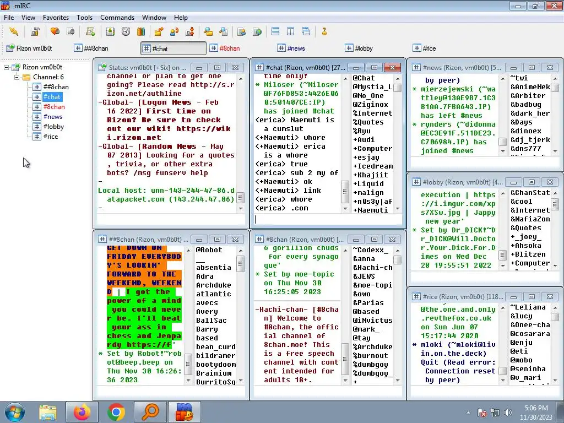Select ##8chan in the tree sidebar
The height and width of the screenshot is (423, 564).
coord(56,87)
